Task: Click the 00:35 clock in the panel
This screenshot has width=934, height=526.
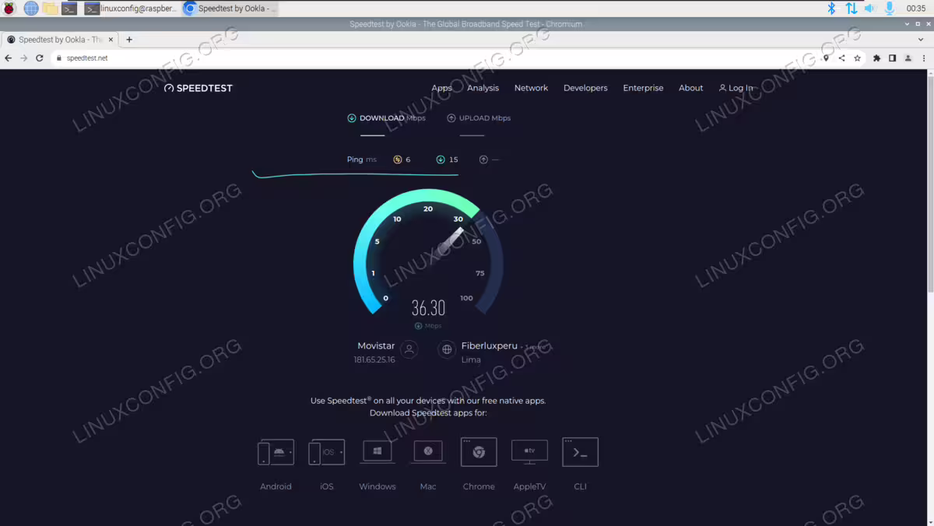Action: 916,9
